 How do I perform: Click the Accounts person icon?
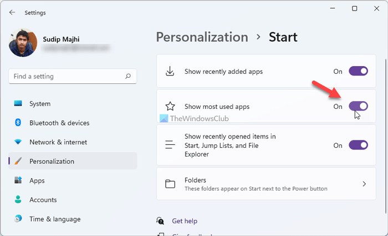18,200
